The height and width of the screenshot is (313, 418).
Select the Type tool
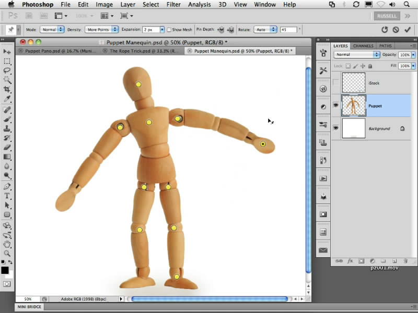[7, 196]
